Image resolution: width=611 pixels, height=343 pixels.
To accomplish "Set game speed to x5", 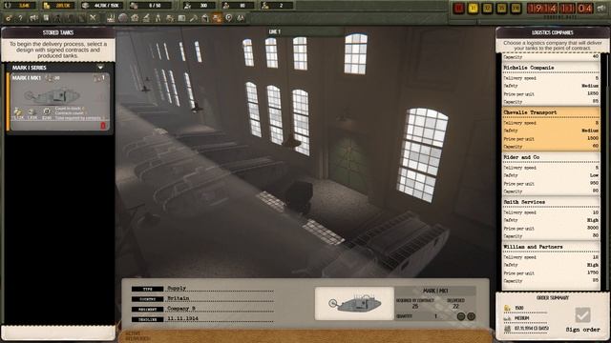I will (x=501, y=9).
